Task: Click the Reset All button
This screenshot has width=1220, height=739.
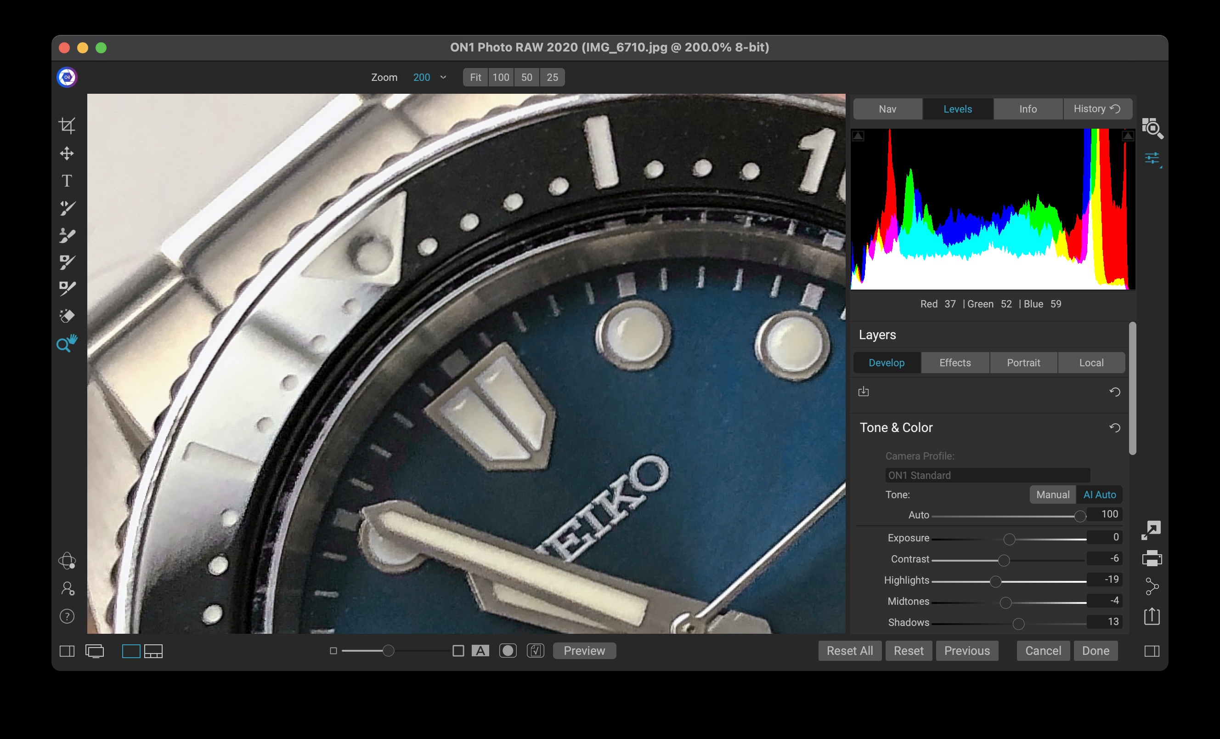Action: (850, 651)
